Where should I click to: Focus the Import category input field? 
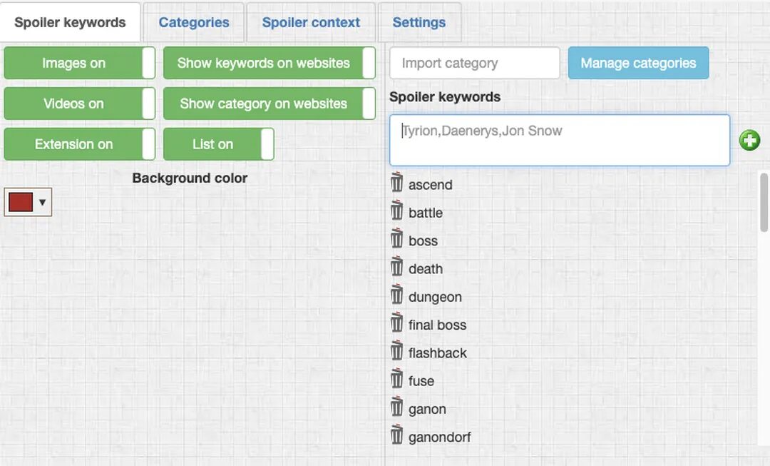(474, 63)
